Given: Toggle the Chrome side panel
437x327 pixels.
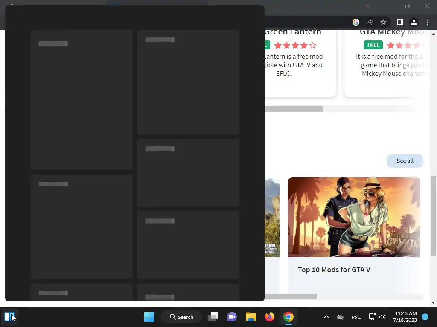Looking at the screenshot, I should (x=400, y=22).
